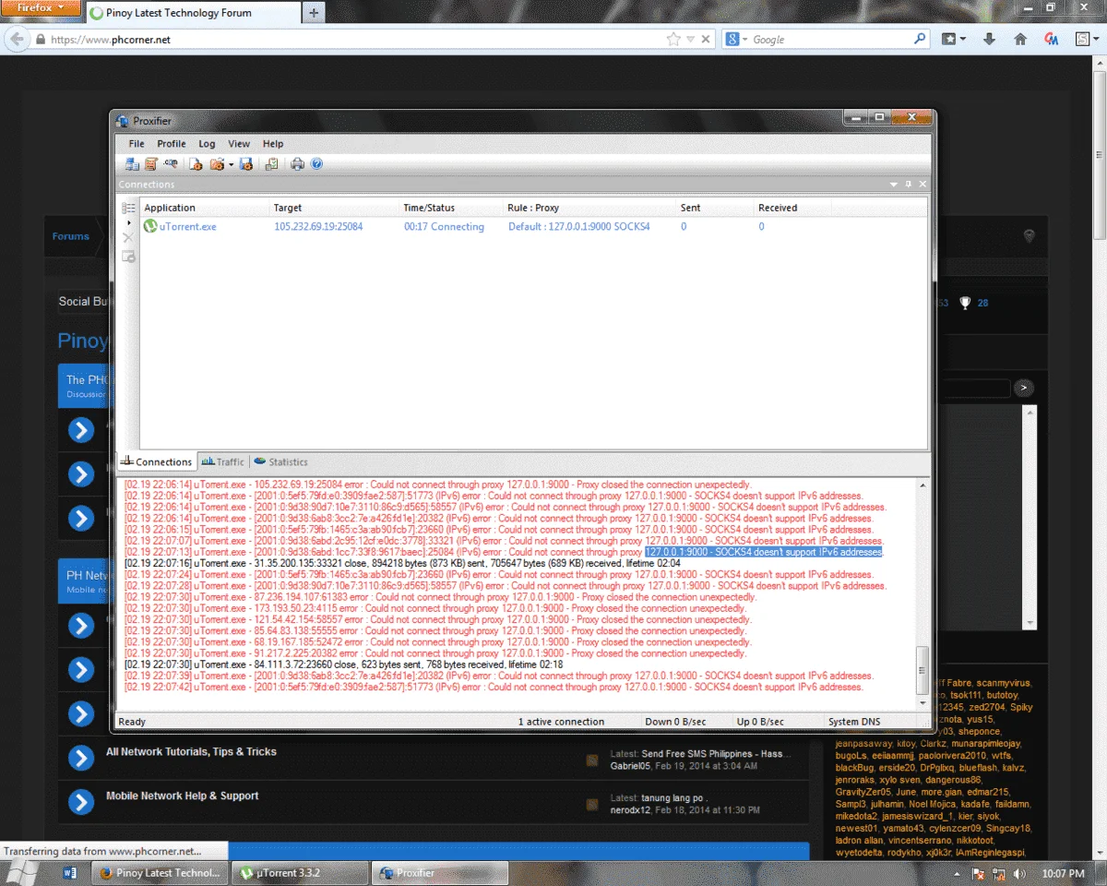Click '1 active connection' in status bar
1107x886 pixels.
click(x=561, y=722)
